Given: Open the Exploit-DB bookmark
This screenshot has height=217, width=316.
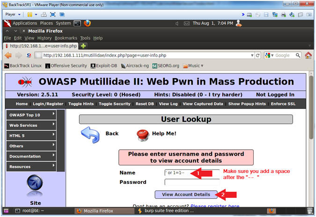Looking at the screenshot, I should (x=104, y=66).
